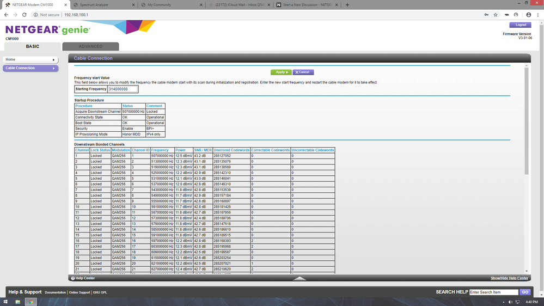Expand the Home arrow
Screen dimensions: 544x306
[x=54, y=60]
